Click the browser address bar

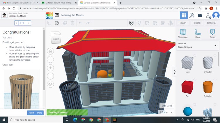click(109, 8)
